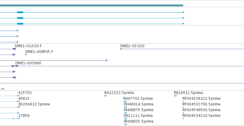244x126 pixels.
Task: Click the EK269613.5prime double-arrow glyph
Action: 18,107
